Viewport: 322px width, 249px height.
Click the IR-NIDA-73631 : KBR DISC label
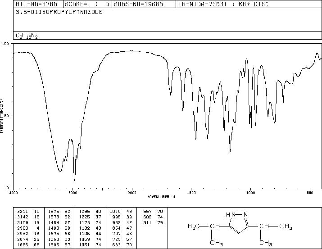point(223,4)
